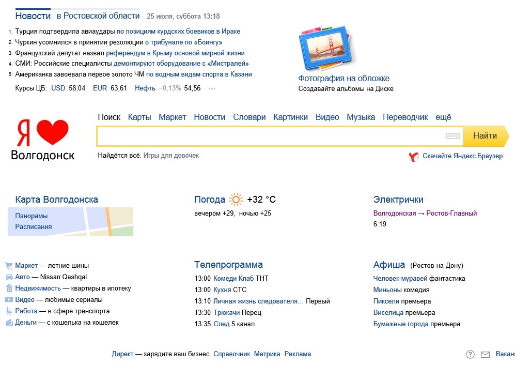Click the photo album Disk icon
The image size is (515, 365).
pos(327,48)
